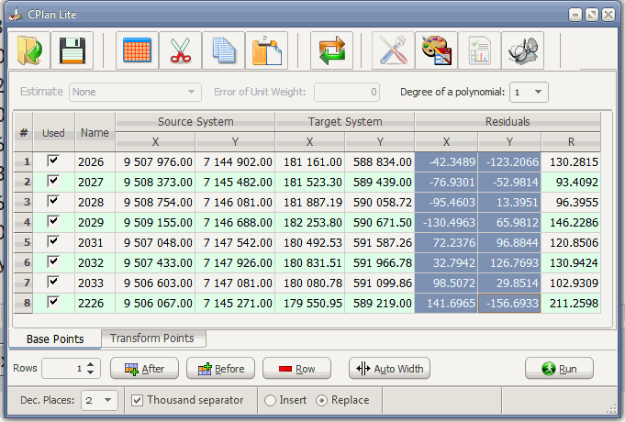This screenshot has width=625, height=422.
Task: Expand the Dec. Places dropdown
Action: coord(99,400)
